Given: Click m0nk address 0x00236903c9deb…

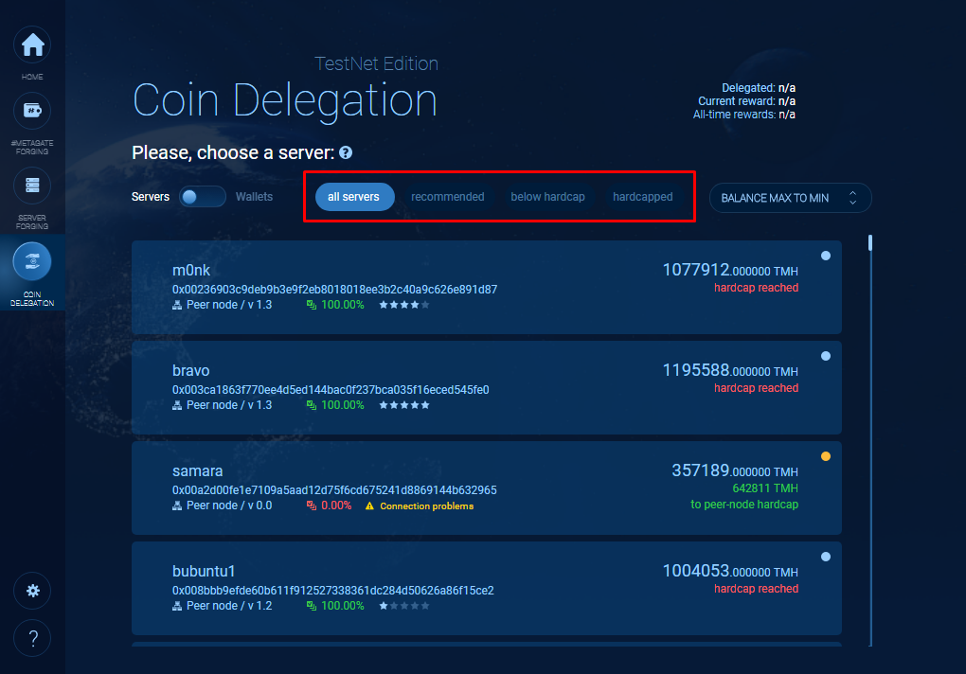Looking at the screenshot, I should pos(334,290).
